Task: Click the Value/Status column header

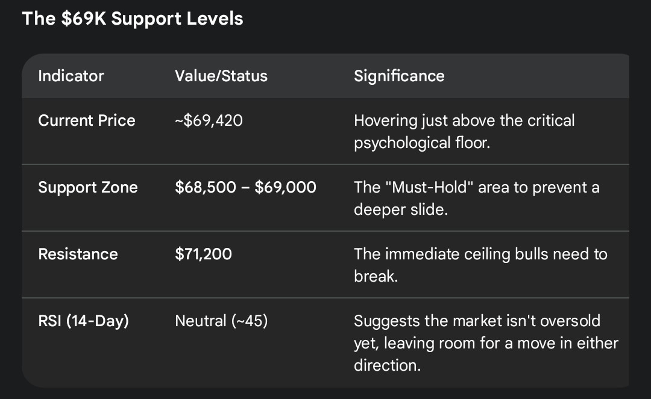Action: [x=221, y=76]
